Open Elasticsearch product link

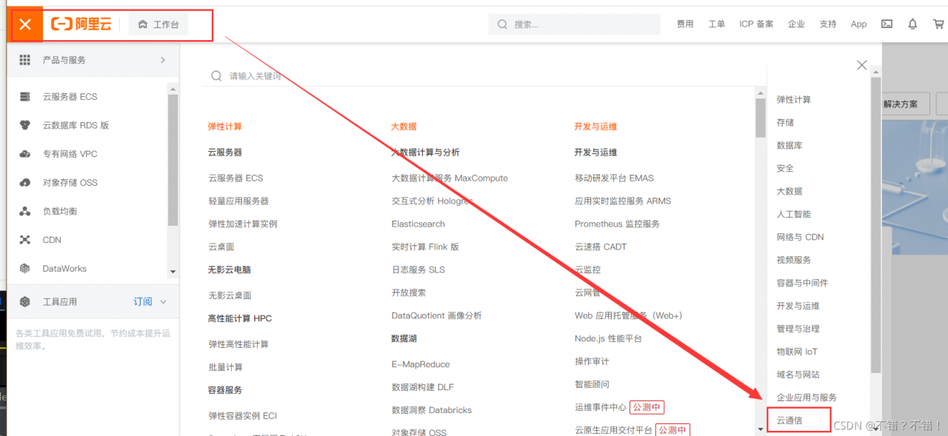pyautogui.click(x=418, y=224)
